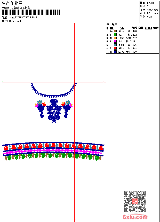Click stitch count 9698 in row 6
Viewport: 160px width, 222px height.
(121, 49)
